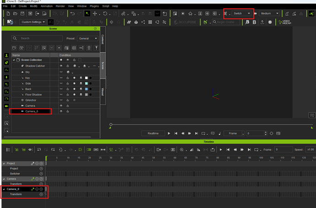316x208 pixels.
Task: Toggle visibility eye for Shadow Catcher
Action: pyautogui.click(x=61, y=66)
